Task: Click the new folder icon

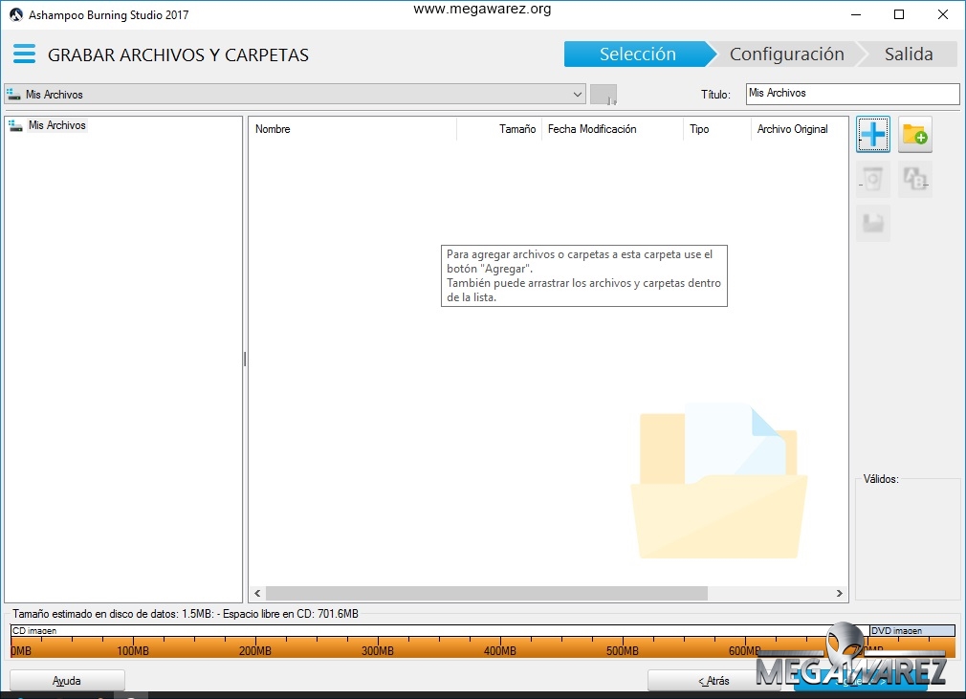Action: pos(915,134)
